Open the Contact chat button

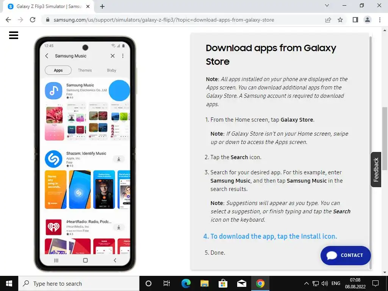click(346, 255)
